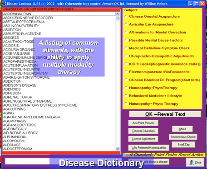The height and width of the screenshot is (169, 207).
Task: View the License Agreement
Action: [143, 139]
